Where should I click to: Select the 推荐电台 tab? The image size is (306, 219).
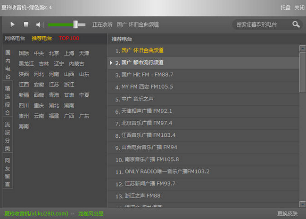42,38
